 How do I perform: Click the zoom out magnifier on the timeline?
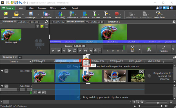142,102
